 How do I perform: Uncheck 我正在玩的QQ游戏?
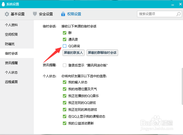pos(64,103)
